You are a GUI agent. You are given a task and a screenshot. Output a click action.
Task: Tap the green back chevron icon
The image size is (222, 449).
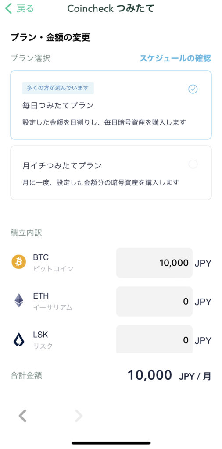tap(9, 8)
